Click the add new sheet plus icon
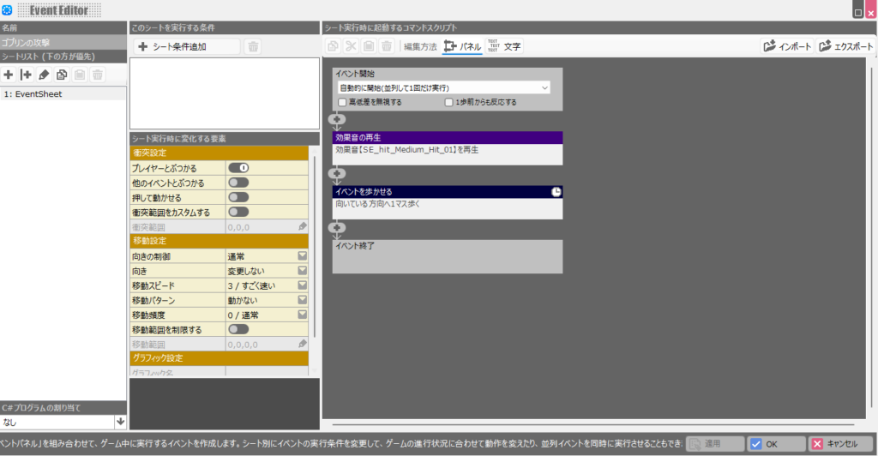The height and width of the screenshot is (456, 878). click(9, 75)
